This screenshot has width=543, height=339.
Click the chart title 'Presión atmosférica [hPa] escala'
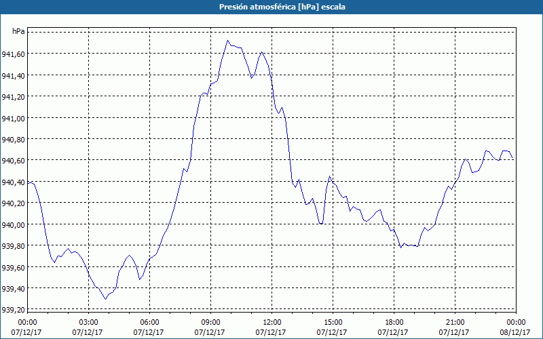pyautogui.click(x=282, y=7)
